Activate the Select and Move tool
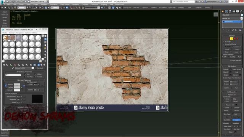Screen dimensions: 244x137 pos(40,8)
